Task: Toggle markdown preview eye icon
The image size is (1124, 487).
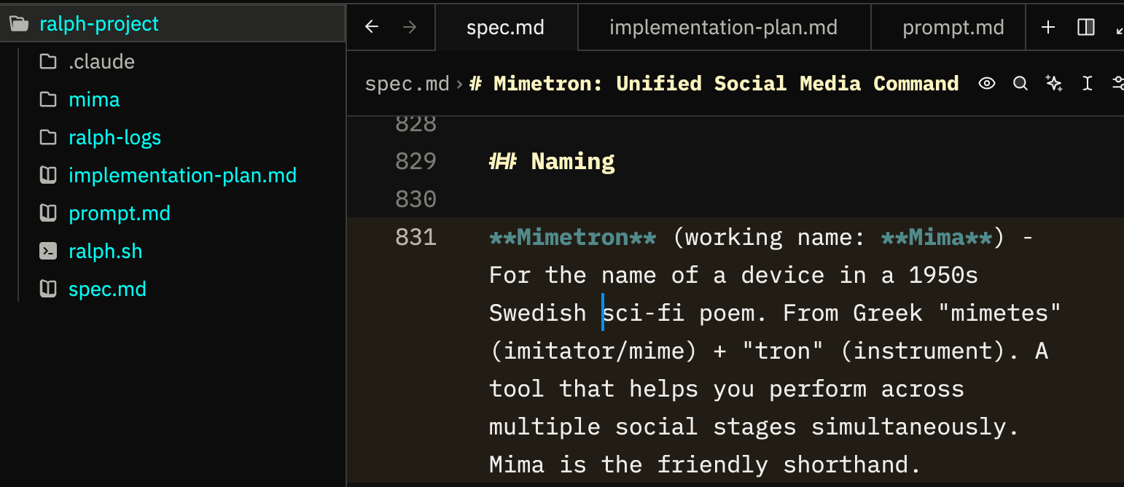Action: click(986, 84)
